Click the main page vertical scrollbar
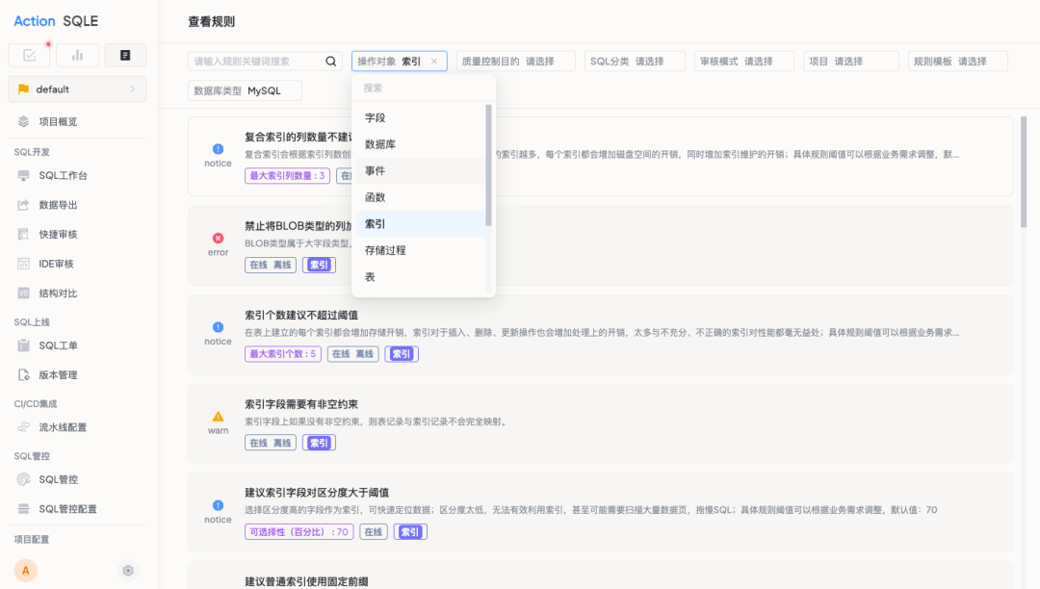The height and width of the screenshot is (589, 1040). click(1024, 171)
